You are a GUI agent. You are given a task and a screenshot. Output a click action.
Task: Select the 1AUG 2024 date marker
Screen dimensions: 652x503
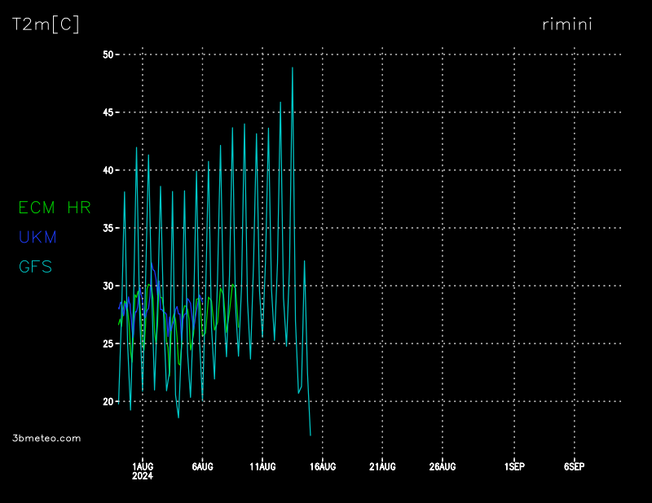(x=143, y=470)
